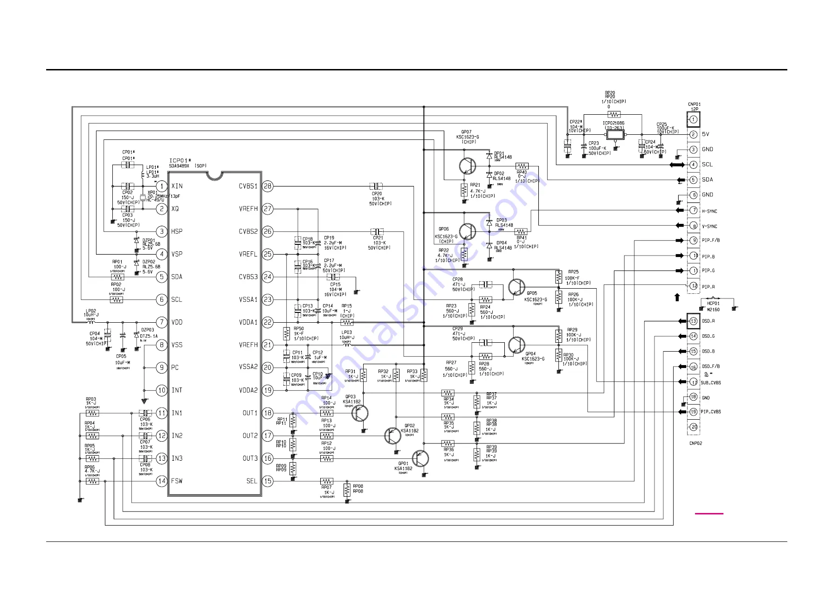833x589 pixels.
Task: Click the "5V" connector label
Action: point(706,134)
